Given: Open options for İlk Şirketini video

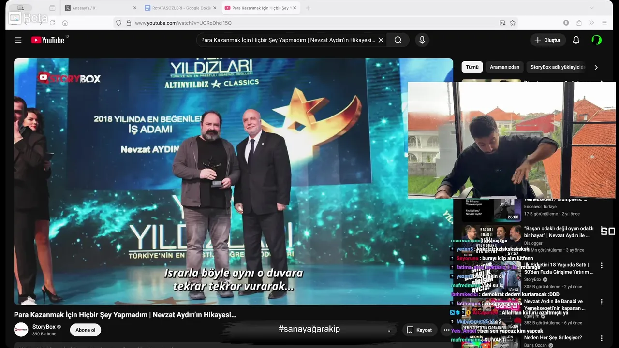Looking at the screenshot, I should [602, 265].
